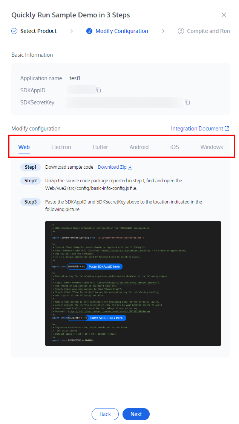This screenshot has width=239, height=424.
Task: Download the sample code zip
Action: point(115,167)
